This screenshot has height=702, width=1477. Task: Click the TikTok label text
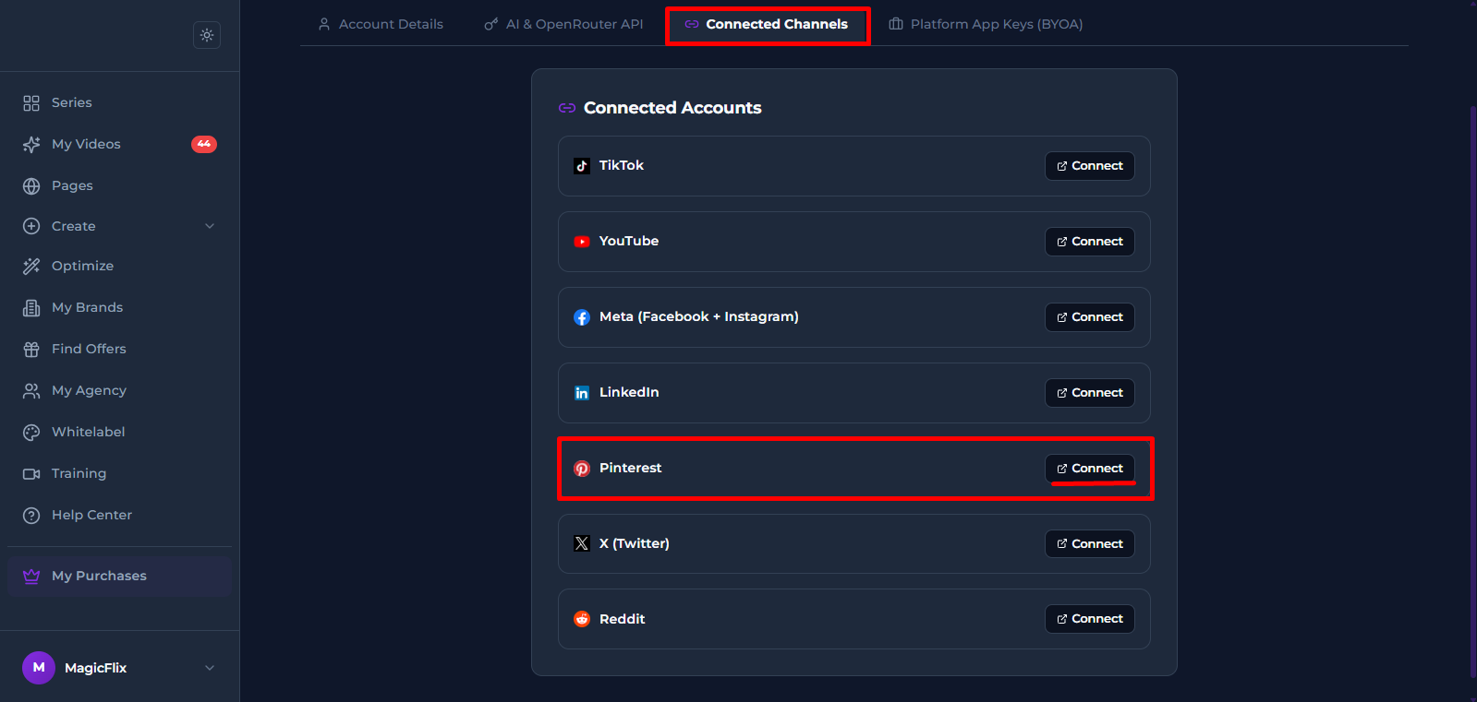(x=622, y=165)
